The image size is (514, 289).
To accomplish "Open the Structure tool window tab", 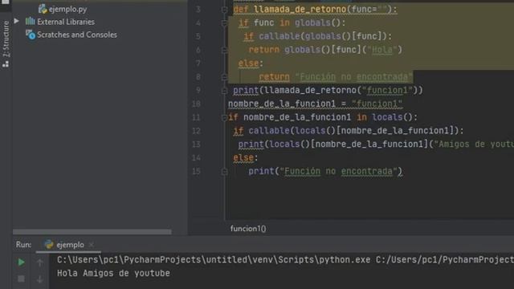I will tap(6, 39).
